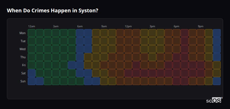This screenshot has height=109, width=230.
Task: Click the Sat row label
Action: pyautogui.click(x=23, y=73)
